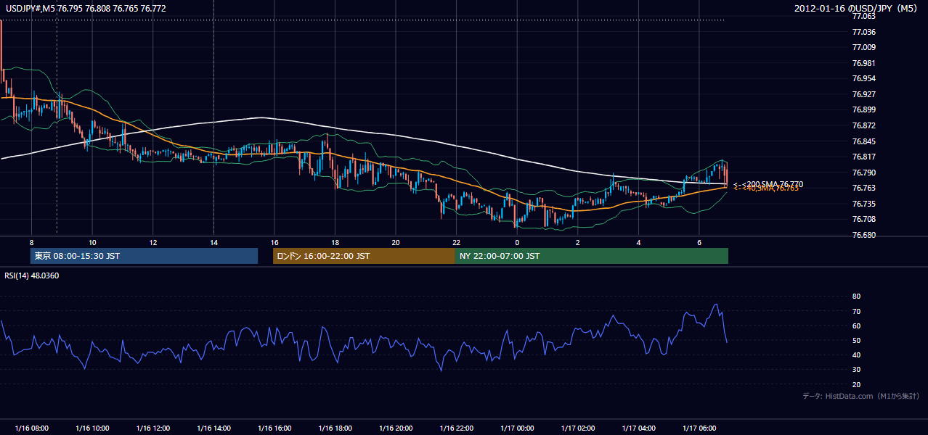The width and height of the screenshot is (928, 435).
Task: Click the 76.817 price axis value
Action: pyautogui.click(x=863, y=157)
